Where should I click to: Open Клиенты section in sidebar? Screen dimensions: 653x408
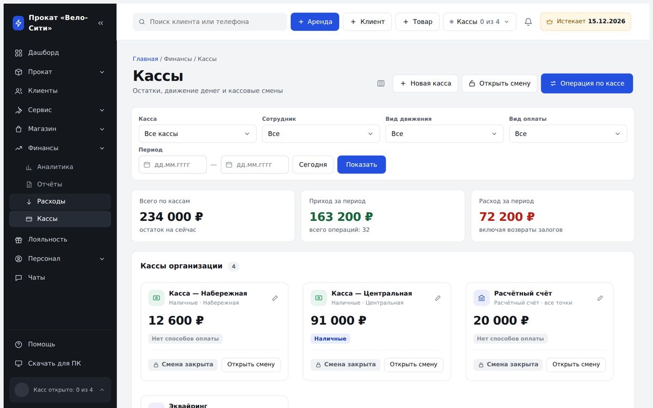tap(60, 91)
